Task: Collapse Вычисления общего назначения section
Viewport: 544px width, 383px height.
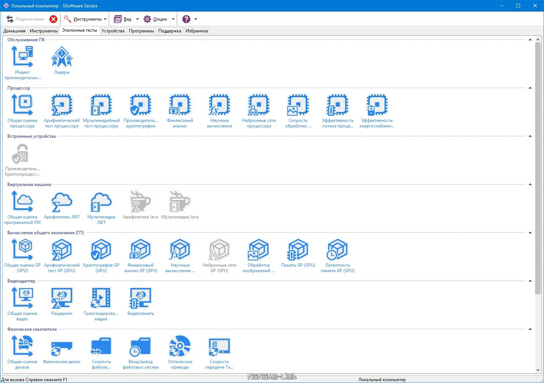Action: click(530, 233)
